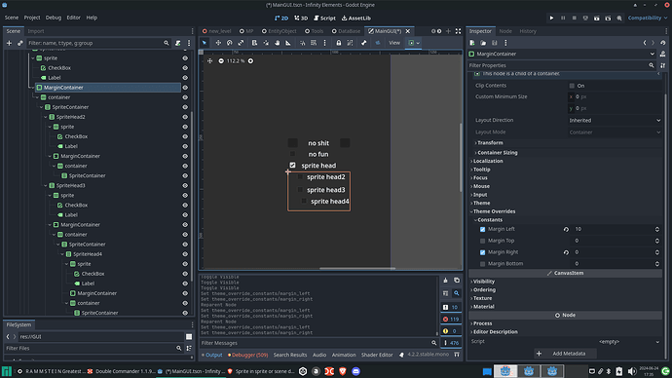Revert Margin Left to default value

point(566,229)
